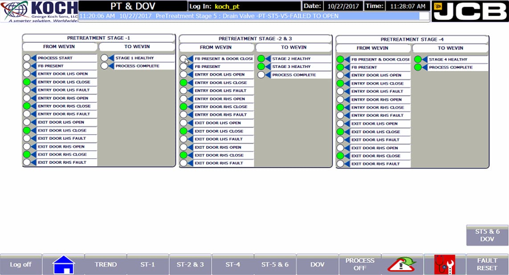Click STAGE 2 HEALTHY green indicator
The width and height of the screenshot is (509, 275).
tap(261, 58)
